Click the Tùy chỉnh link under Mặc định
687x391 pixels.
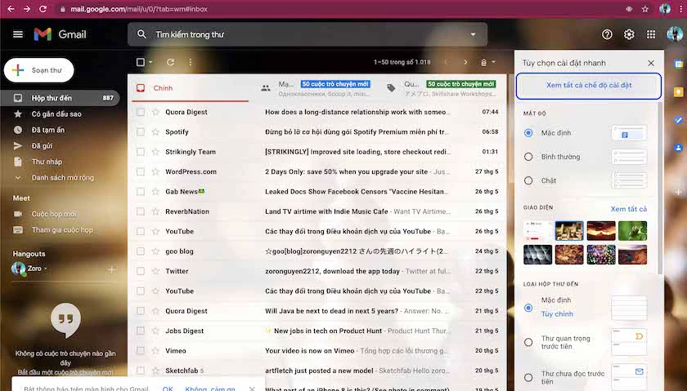557,313
